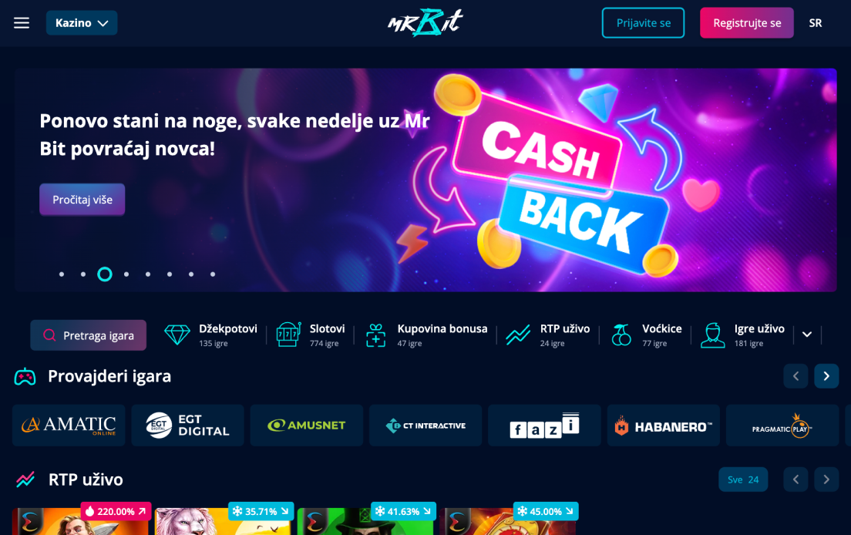Select the Džekpotovi diamond icon
Screen dimensions: 851x535
177,335
